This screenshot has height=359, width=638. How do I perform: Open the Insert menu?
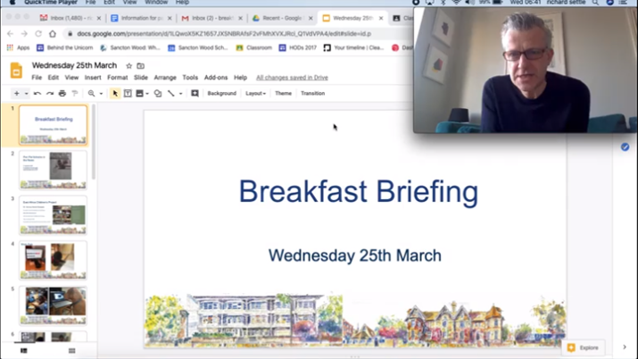click(93, 78)
